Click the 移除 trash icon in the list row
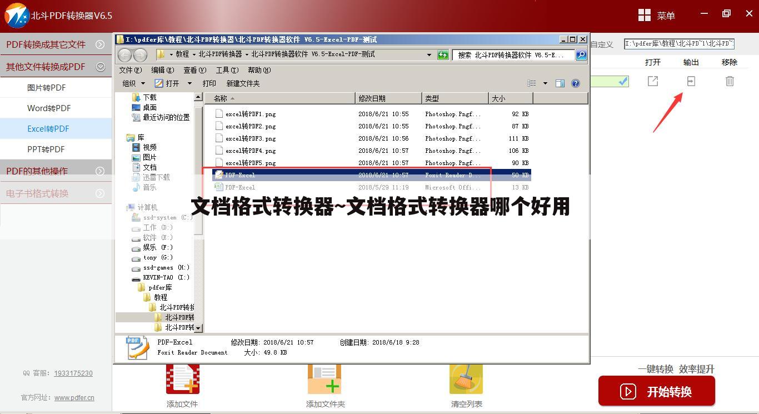This screenshot has height=414, width=759. 730,81
